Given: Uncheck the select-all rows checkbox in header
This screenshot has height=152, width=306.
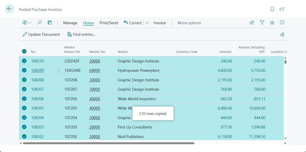Looking at the screenshot, I should 24,51.
